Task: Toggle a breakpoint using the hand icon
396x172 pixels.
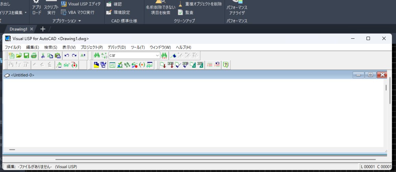Action: (59, 65)
